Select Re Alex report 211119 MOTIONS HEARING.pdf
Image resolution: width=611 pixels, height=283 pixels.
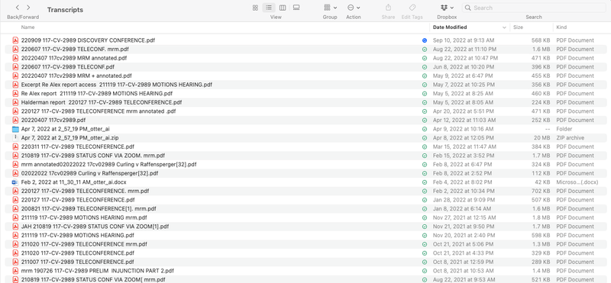click(x=97, y=93)
